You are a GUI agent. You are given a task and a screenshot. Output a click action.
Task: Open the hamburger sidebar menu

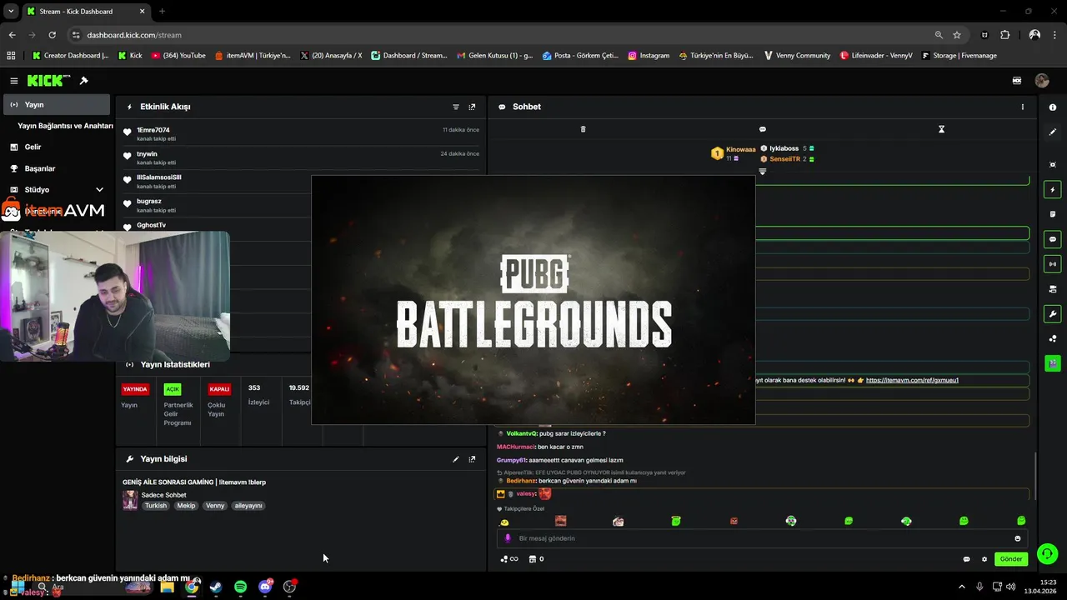tap(13, 81)
